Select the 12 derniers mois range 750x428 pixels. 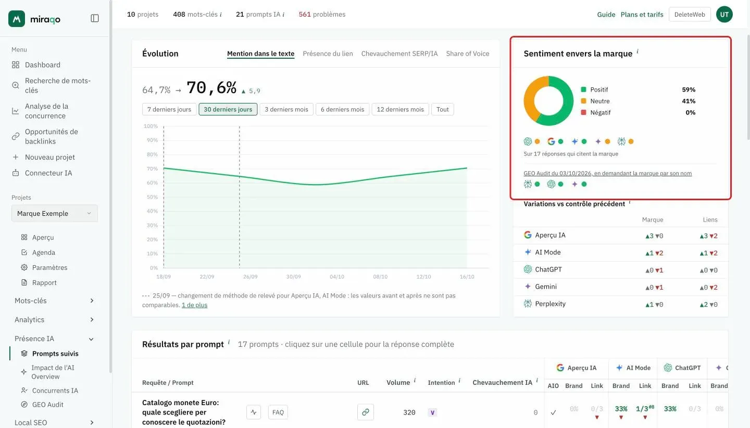tap(401, 109)
